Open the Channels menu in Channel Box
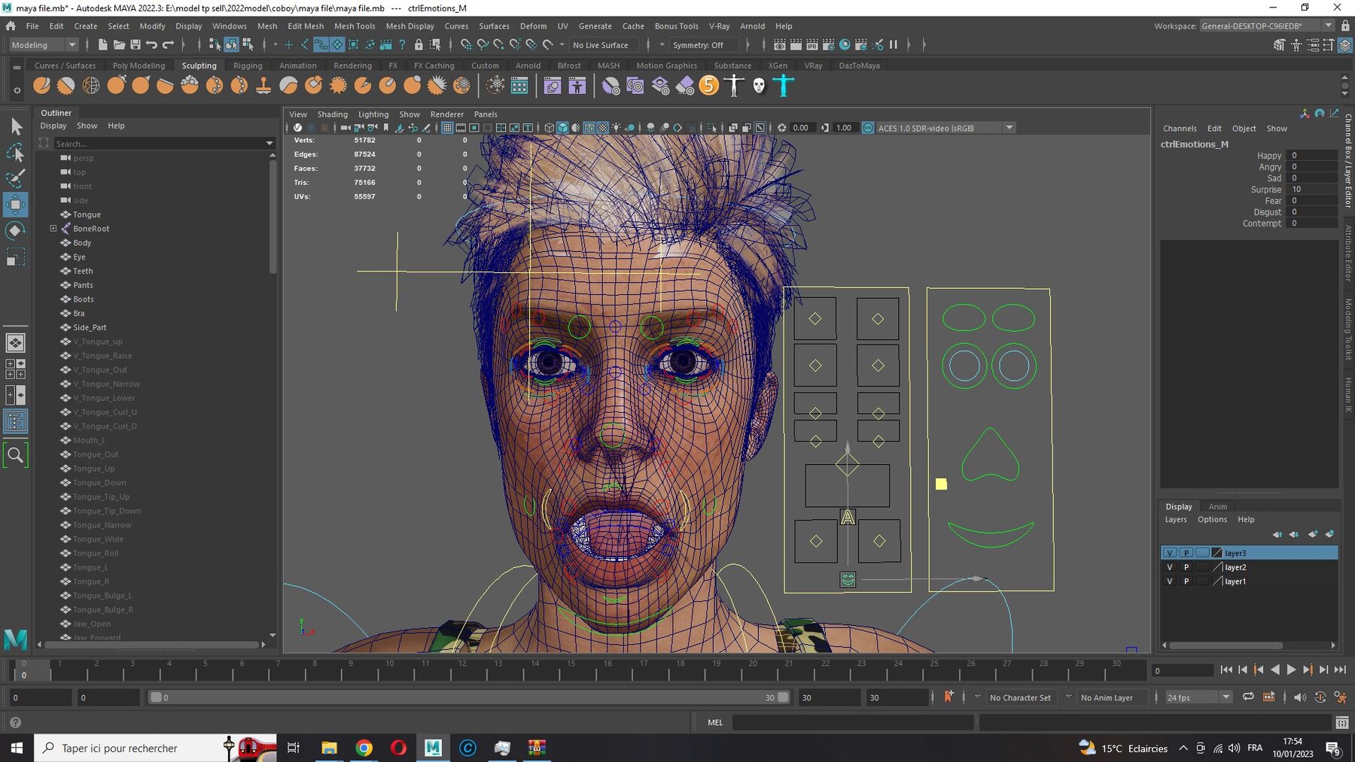The image size is (1355, 762). pos(1180,128)
